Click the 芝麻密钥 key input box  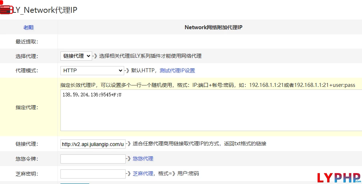[x=93, y=173]
